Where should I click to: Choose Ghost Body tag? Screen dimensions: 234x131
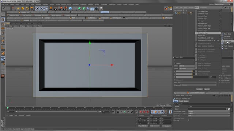click(x=228, y=41)
